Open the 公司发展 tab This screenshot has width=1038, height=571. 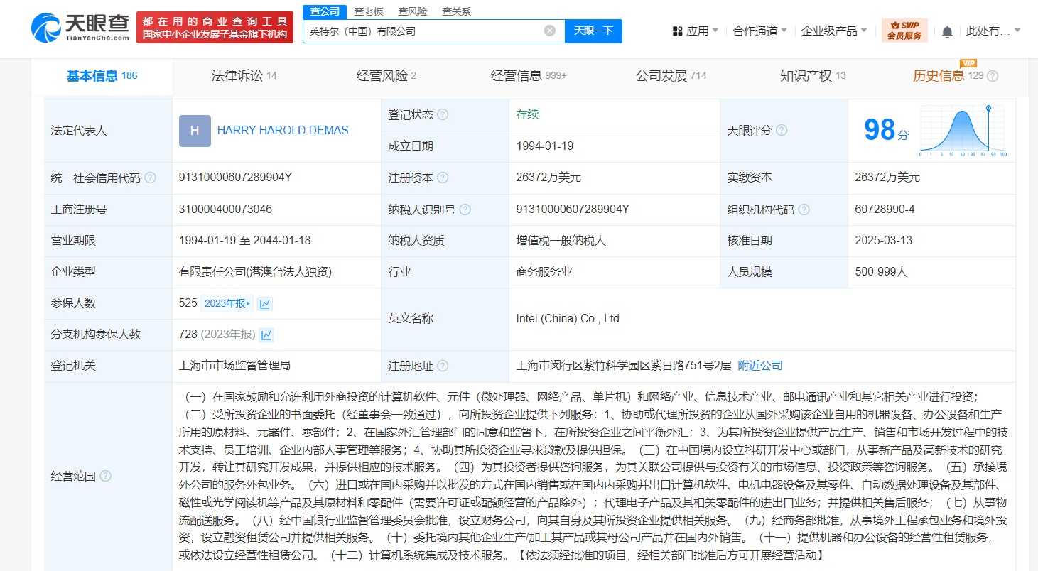pos(671,76)
